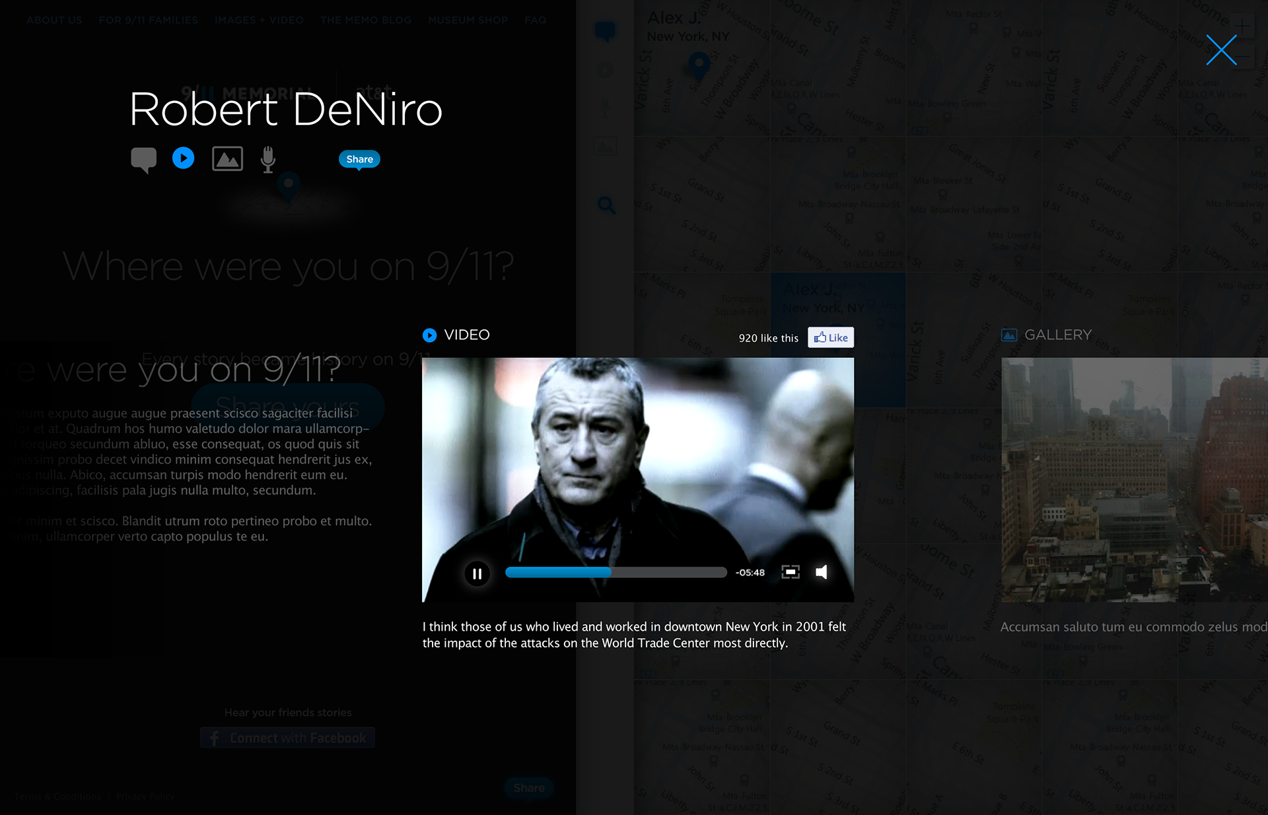The height and width of the screenshot is (815, 1268).
Task: Click the blue play video icon under the name
Action: pos(183,158)
